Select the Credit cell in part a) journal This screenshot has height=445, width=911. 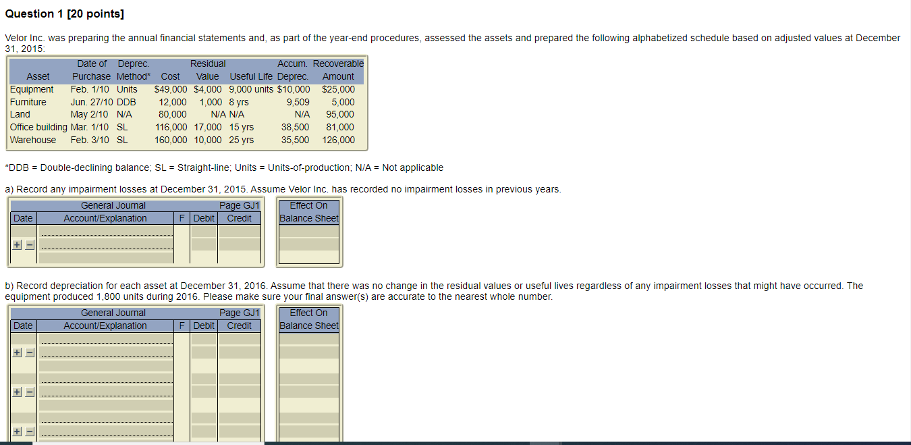pyautogui.click(x=240, y=233)
